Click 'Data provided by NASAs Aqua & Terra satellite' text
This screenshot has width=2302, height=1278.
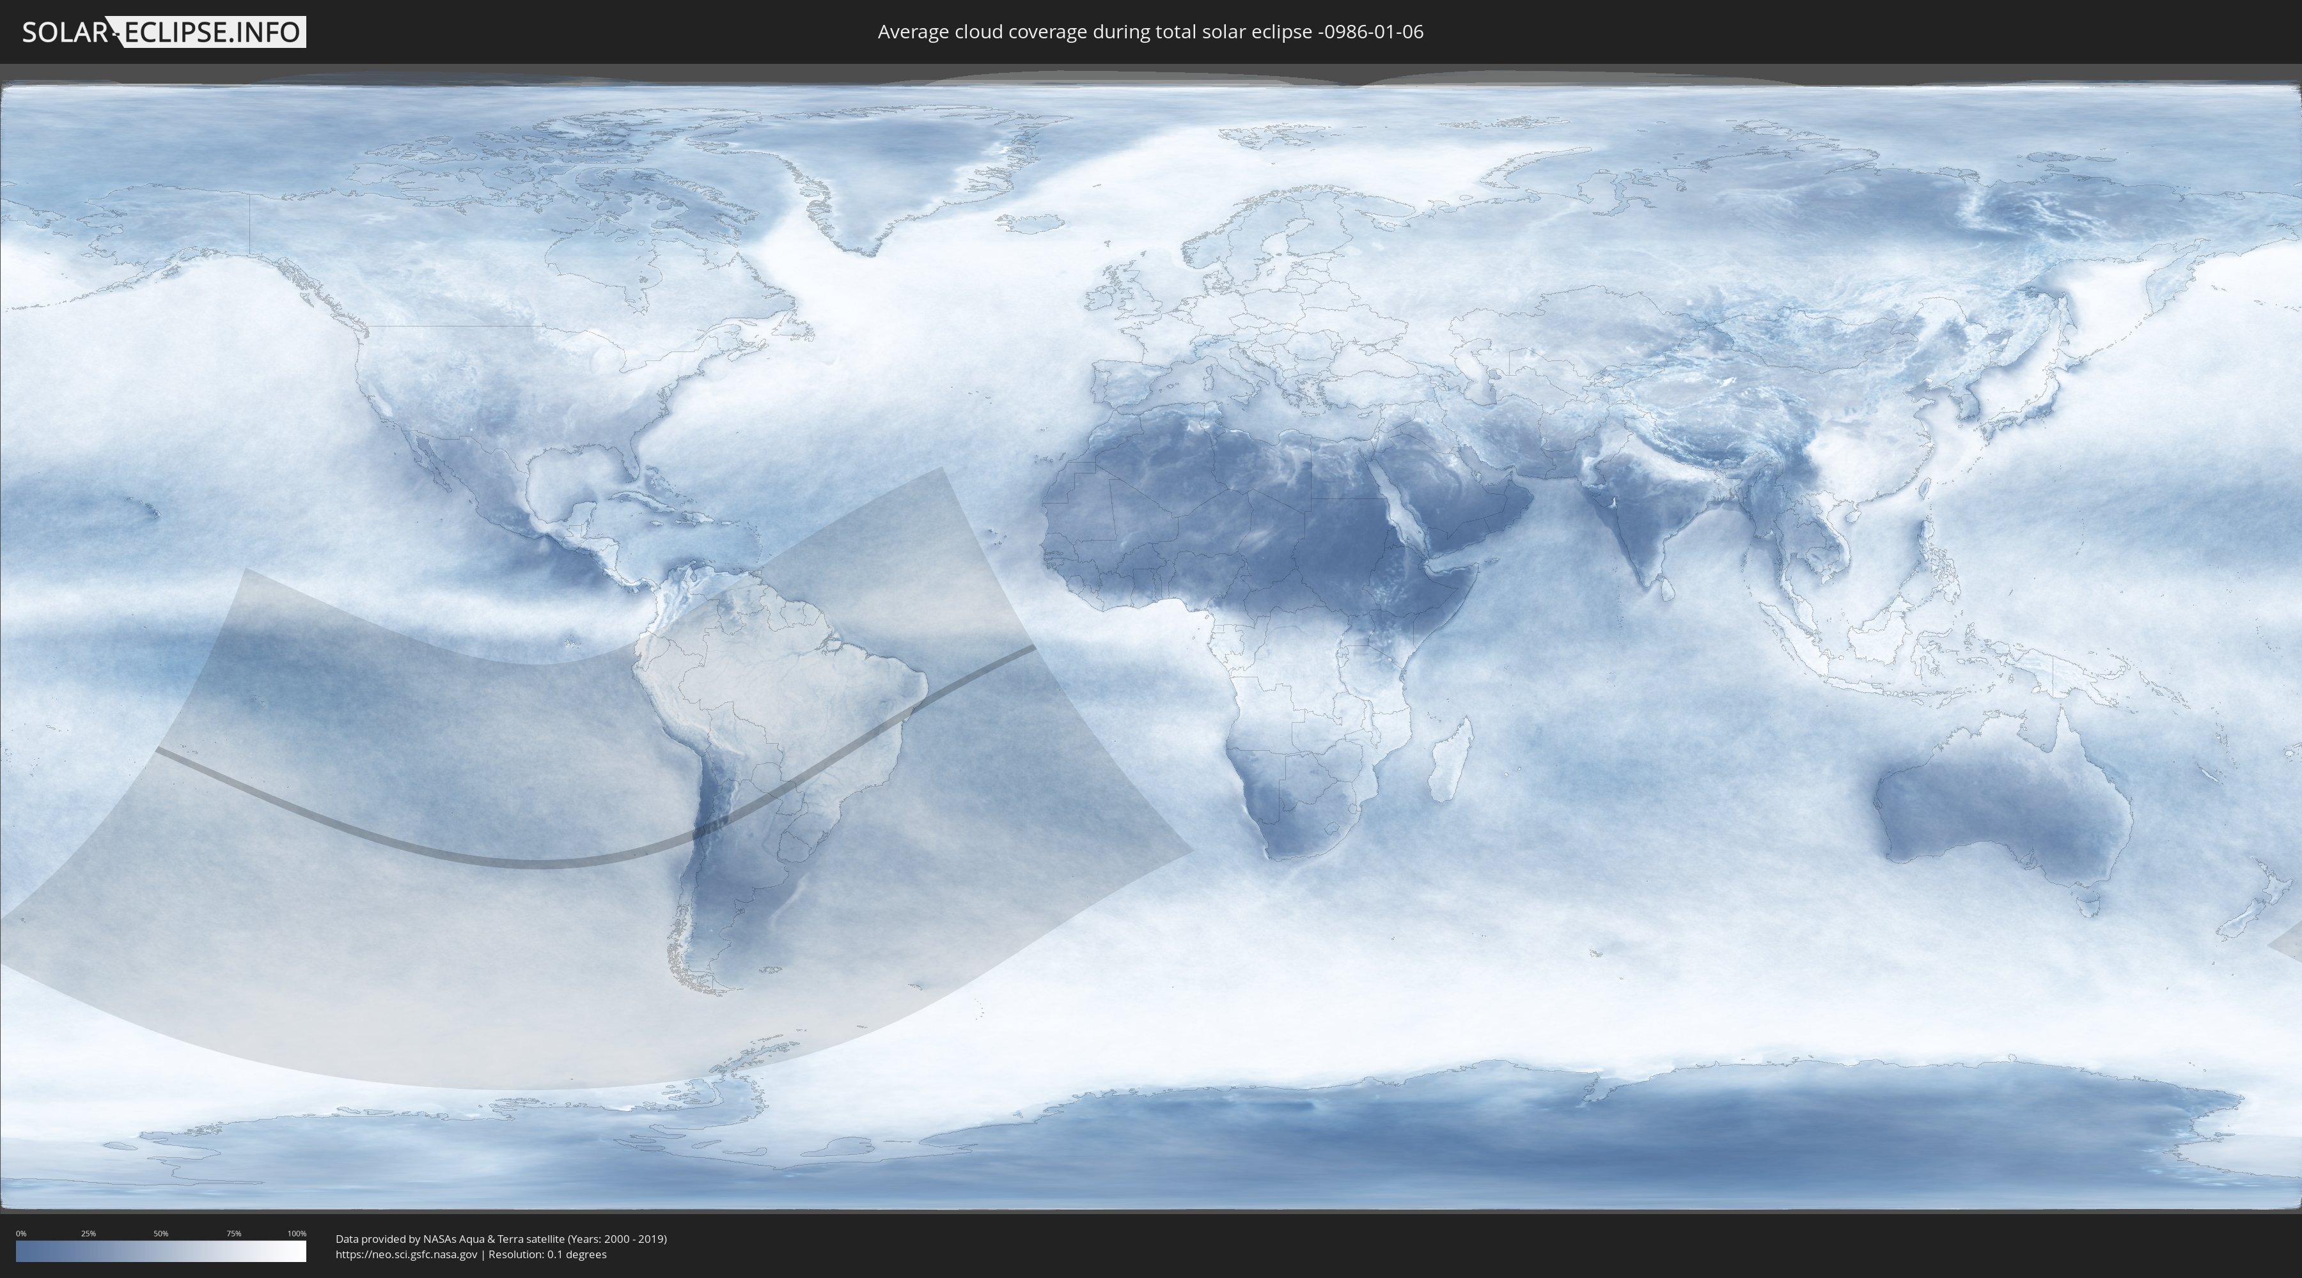coord(450,1239)
